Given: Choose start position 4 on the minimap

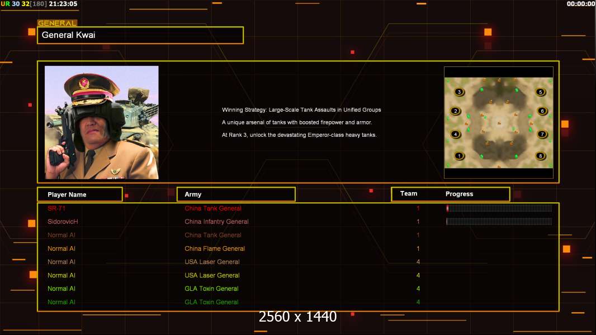Looking at the screenshot, I should pos(456,134).
